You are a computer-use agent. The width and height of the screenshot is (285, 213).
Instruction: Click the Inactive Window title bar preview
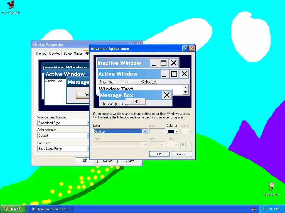123,63
